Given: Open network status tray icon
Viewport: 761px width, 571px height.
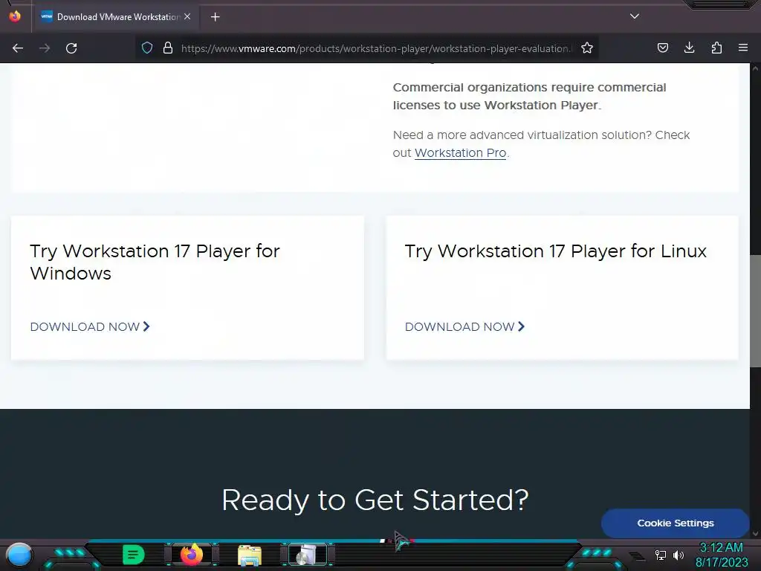Looking at the screenshot, I should click(660, 555).
